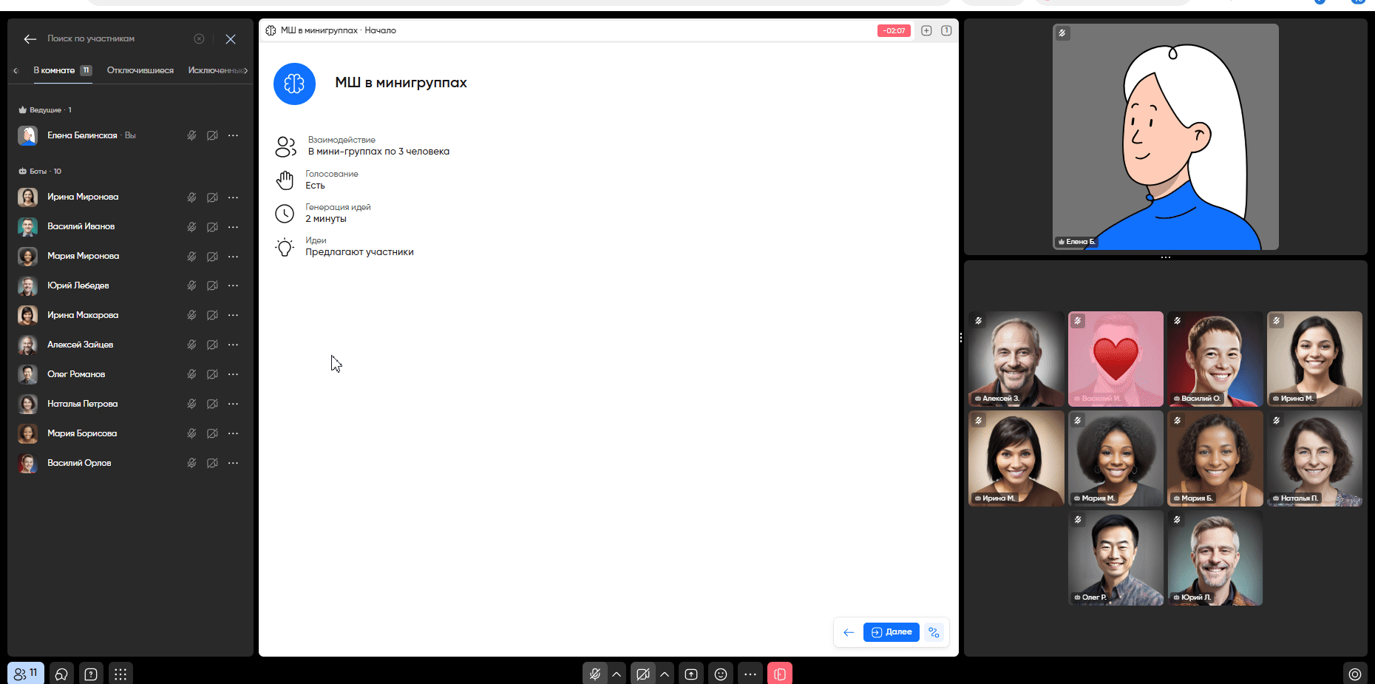The width and height of the screenshot is (1375, 684).
Task: Toggle camera for Елена Белинская
Action: pos(212,135)
